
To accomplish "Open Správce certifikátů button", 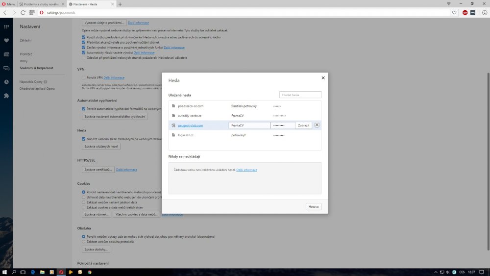I will coord(98,170).
